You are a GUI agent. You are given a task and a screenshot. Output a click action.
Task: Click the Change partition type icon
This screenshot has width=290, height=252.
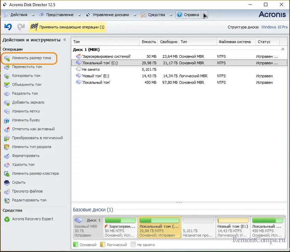point(7,147)
